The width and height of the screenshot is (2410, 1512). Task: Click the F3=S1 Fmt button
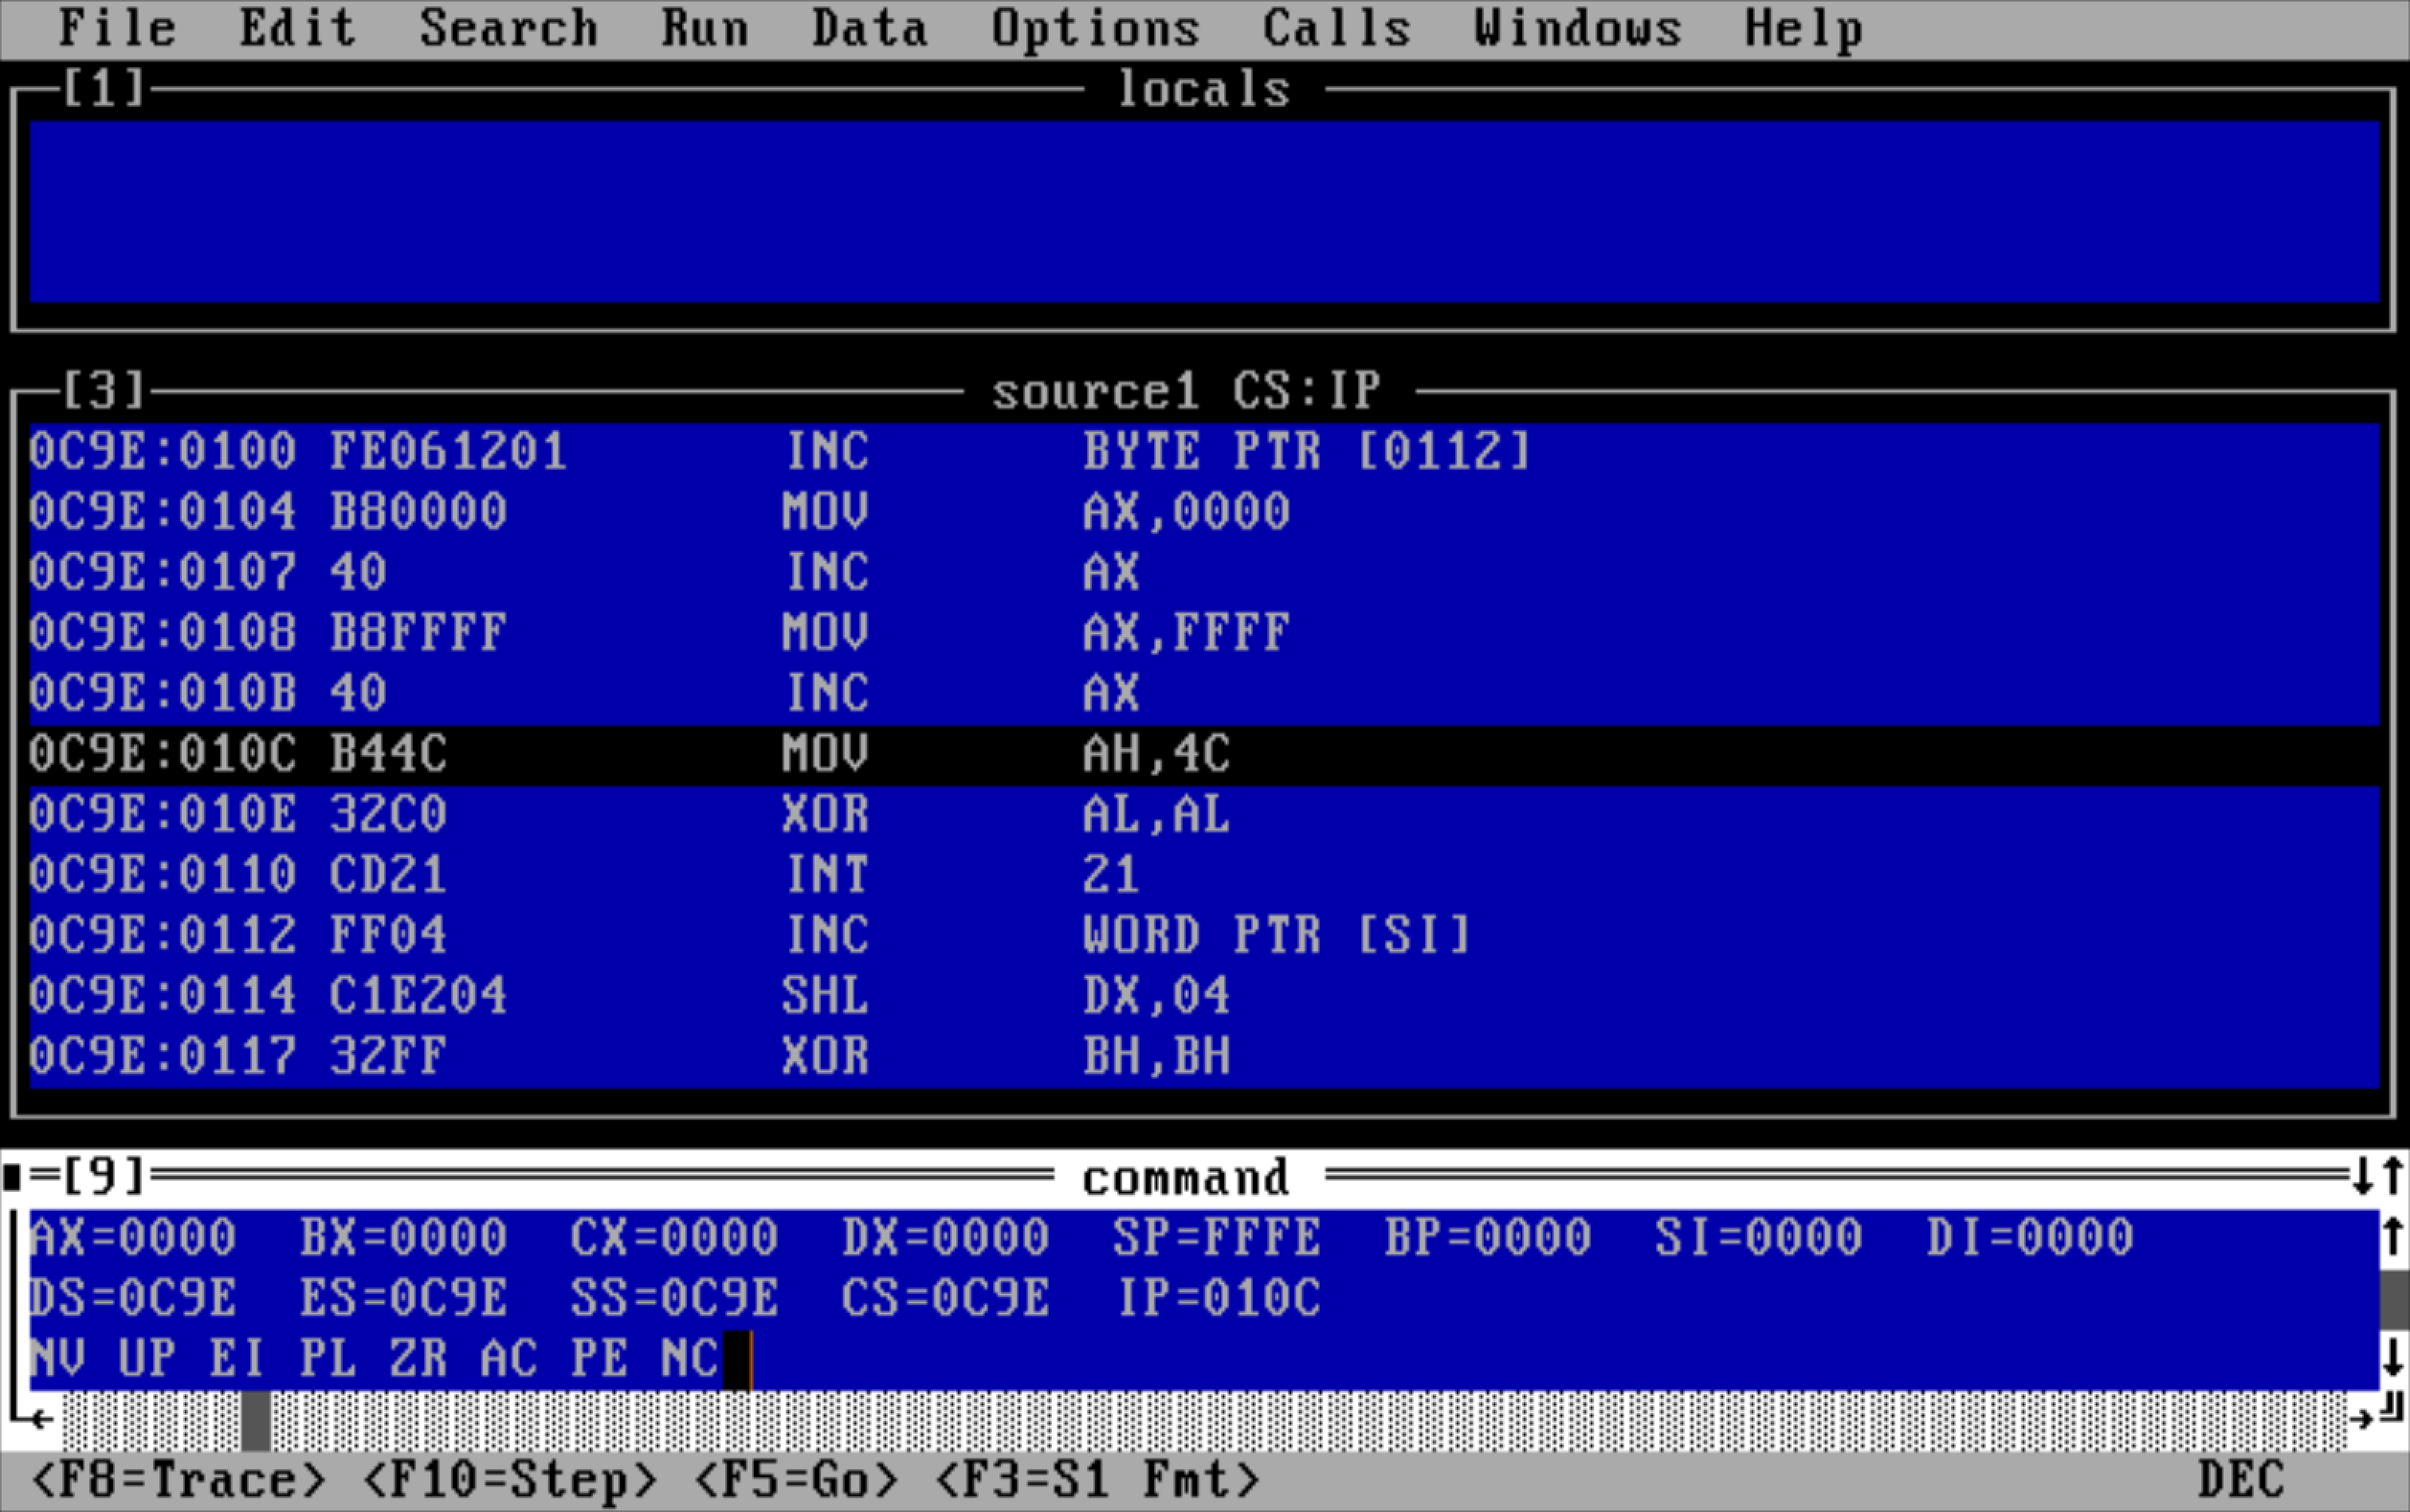pyautogui.click(x=1097, y=1480)
